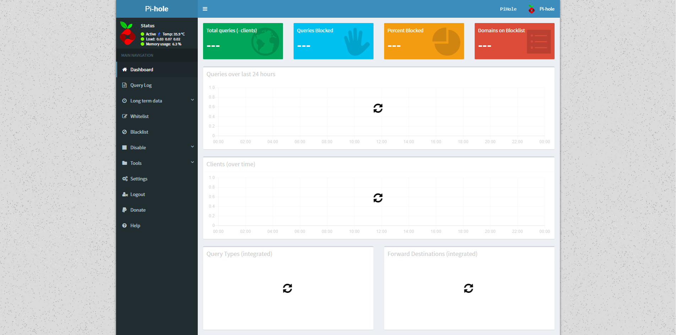The height and width of the screenshot is (335, 676).
Task: Click the Dashboard home icon
Action: (x=124, y=69)
